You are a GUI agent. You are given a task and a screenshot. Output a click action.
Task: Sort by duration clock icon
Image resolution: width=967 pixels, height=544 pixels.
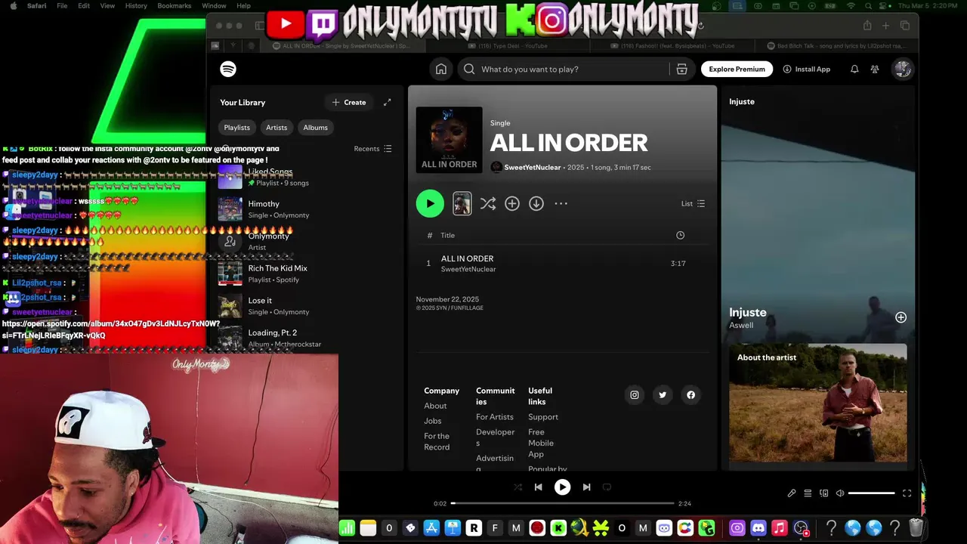680,235
